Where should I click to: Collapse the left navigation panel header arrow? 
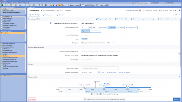click(x=25, y=8)
